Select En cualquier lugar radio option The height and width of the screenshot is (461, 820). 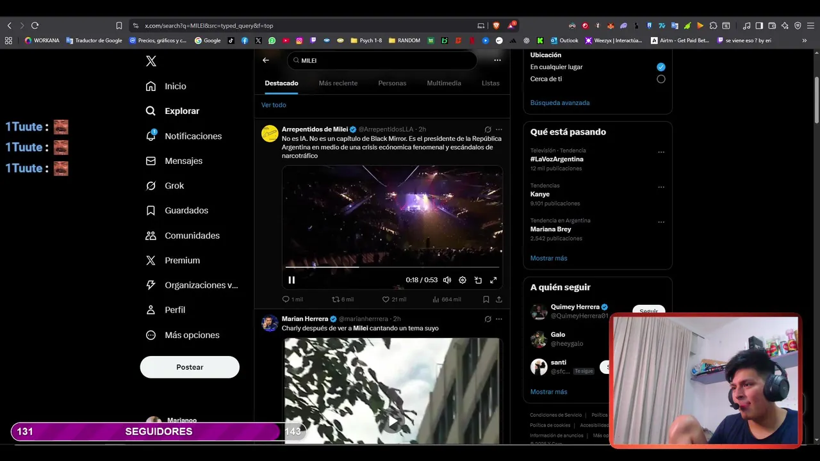point(660,67)
